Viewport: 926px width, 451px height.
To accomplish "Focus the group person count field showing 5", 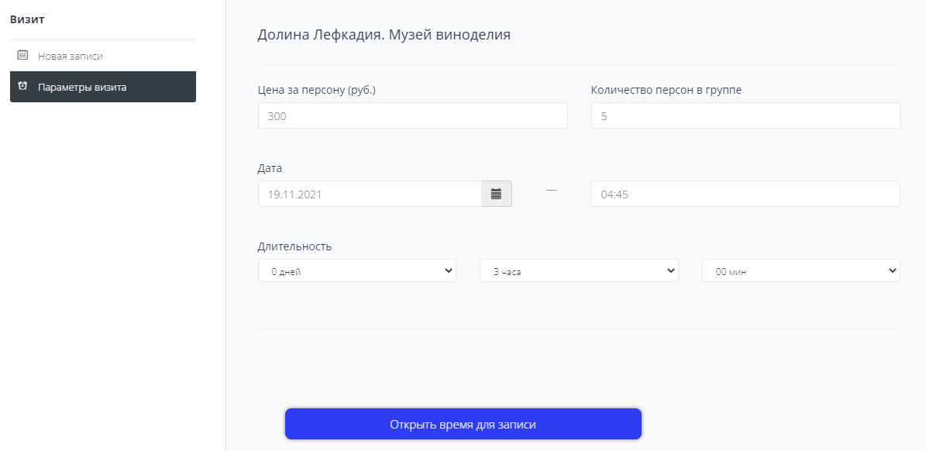I will 746,115.
